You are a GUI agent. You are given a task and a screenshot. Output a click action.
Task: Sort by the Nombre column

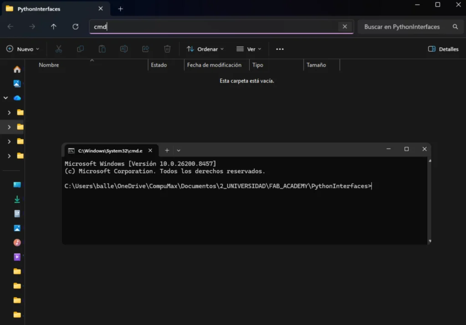point(49,65)
